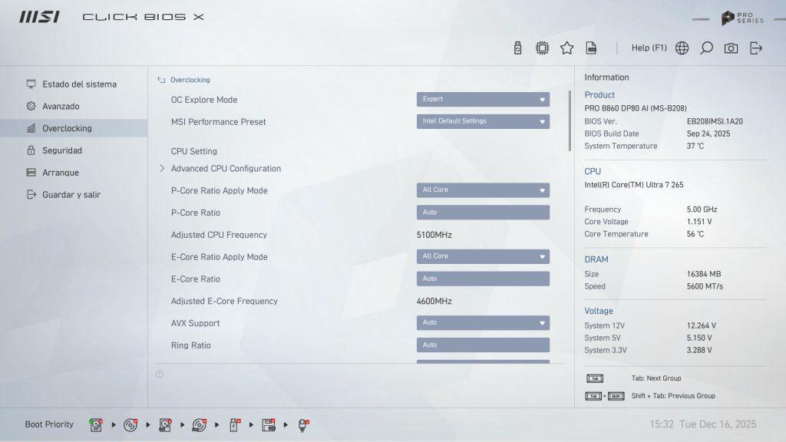Screen dimensions: 786x442
Task: Take a screenshot with the camera icon
Action: point(731,48)
